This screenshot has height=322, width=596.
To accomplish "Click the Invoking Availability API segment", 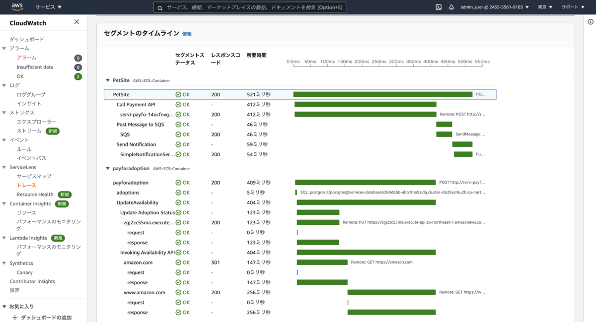I will [148, 253].
